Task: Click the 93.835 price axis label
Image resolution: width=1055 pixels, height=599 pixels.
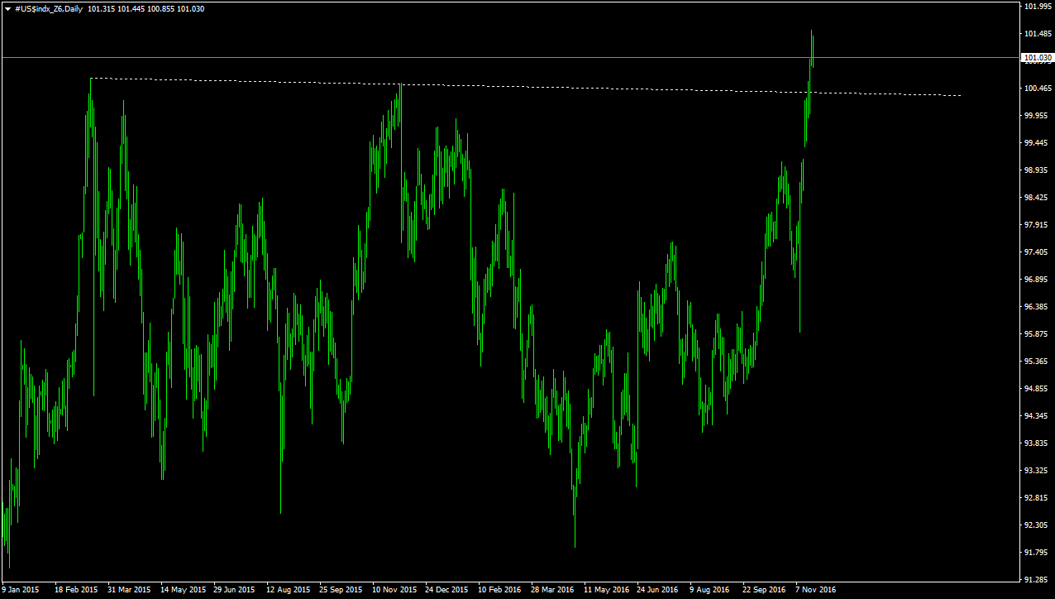Action: pyautogui.click(x=1038, y=443)
